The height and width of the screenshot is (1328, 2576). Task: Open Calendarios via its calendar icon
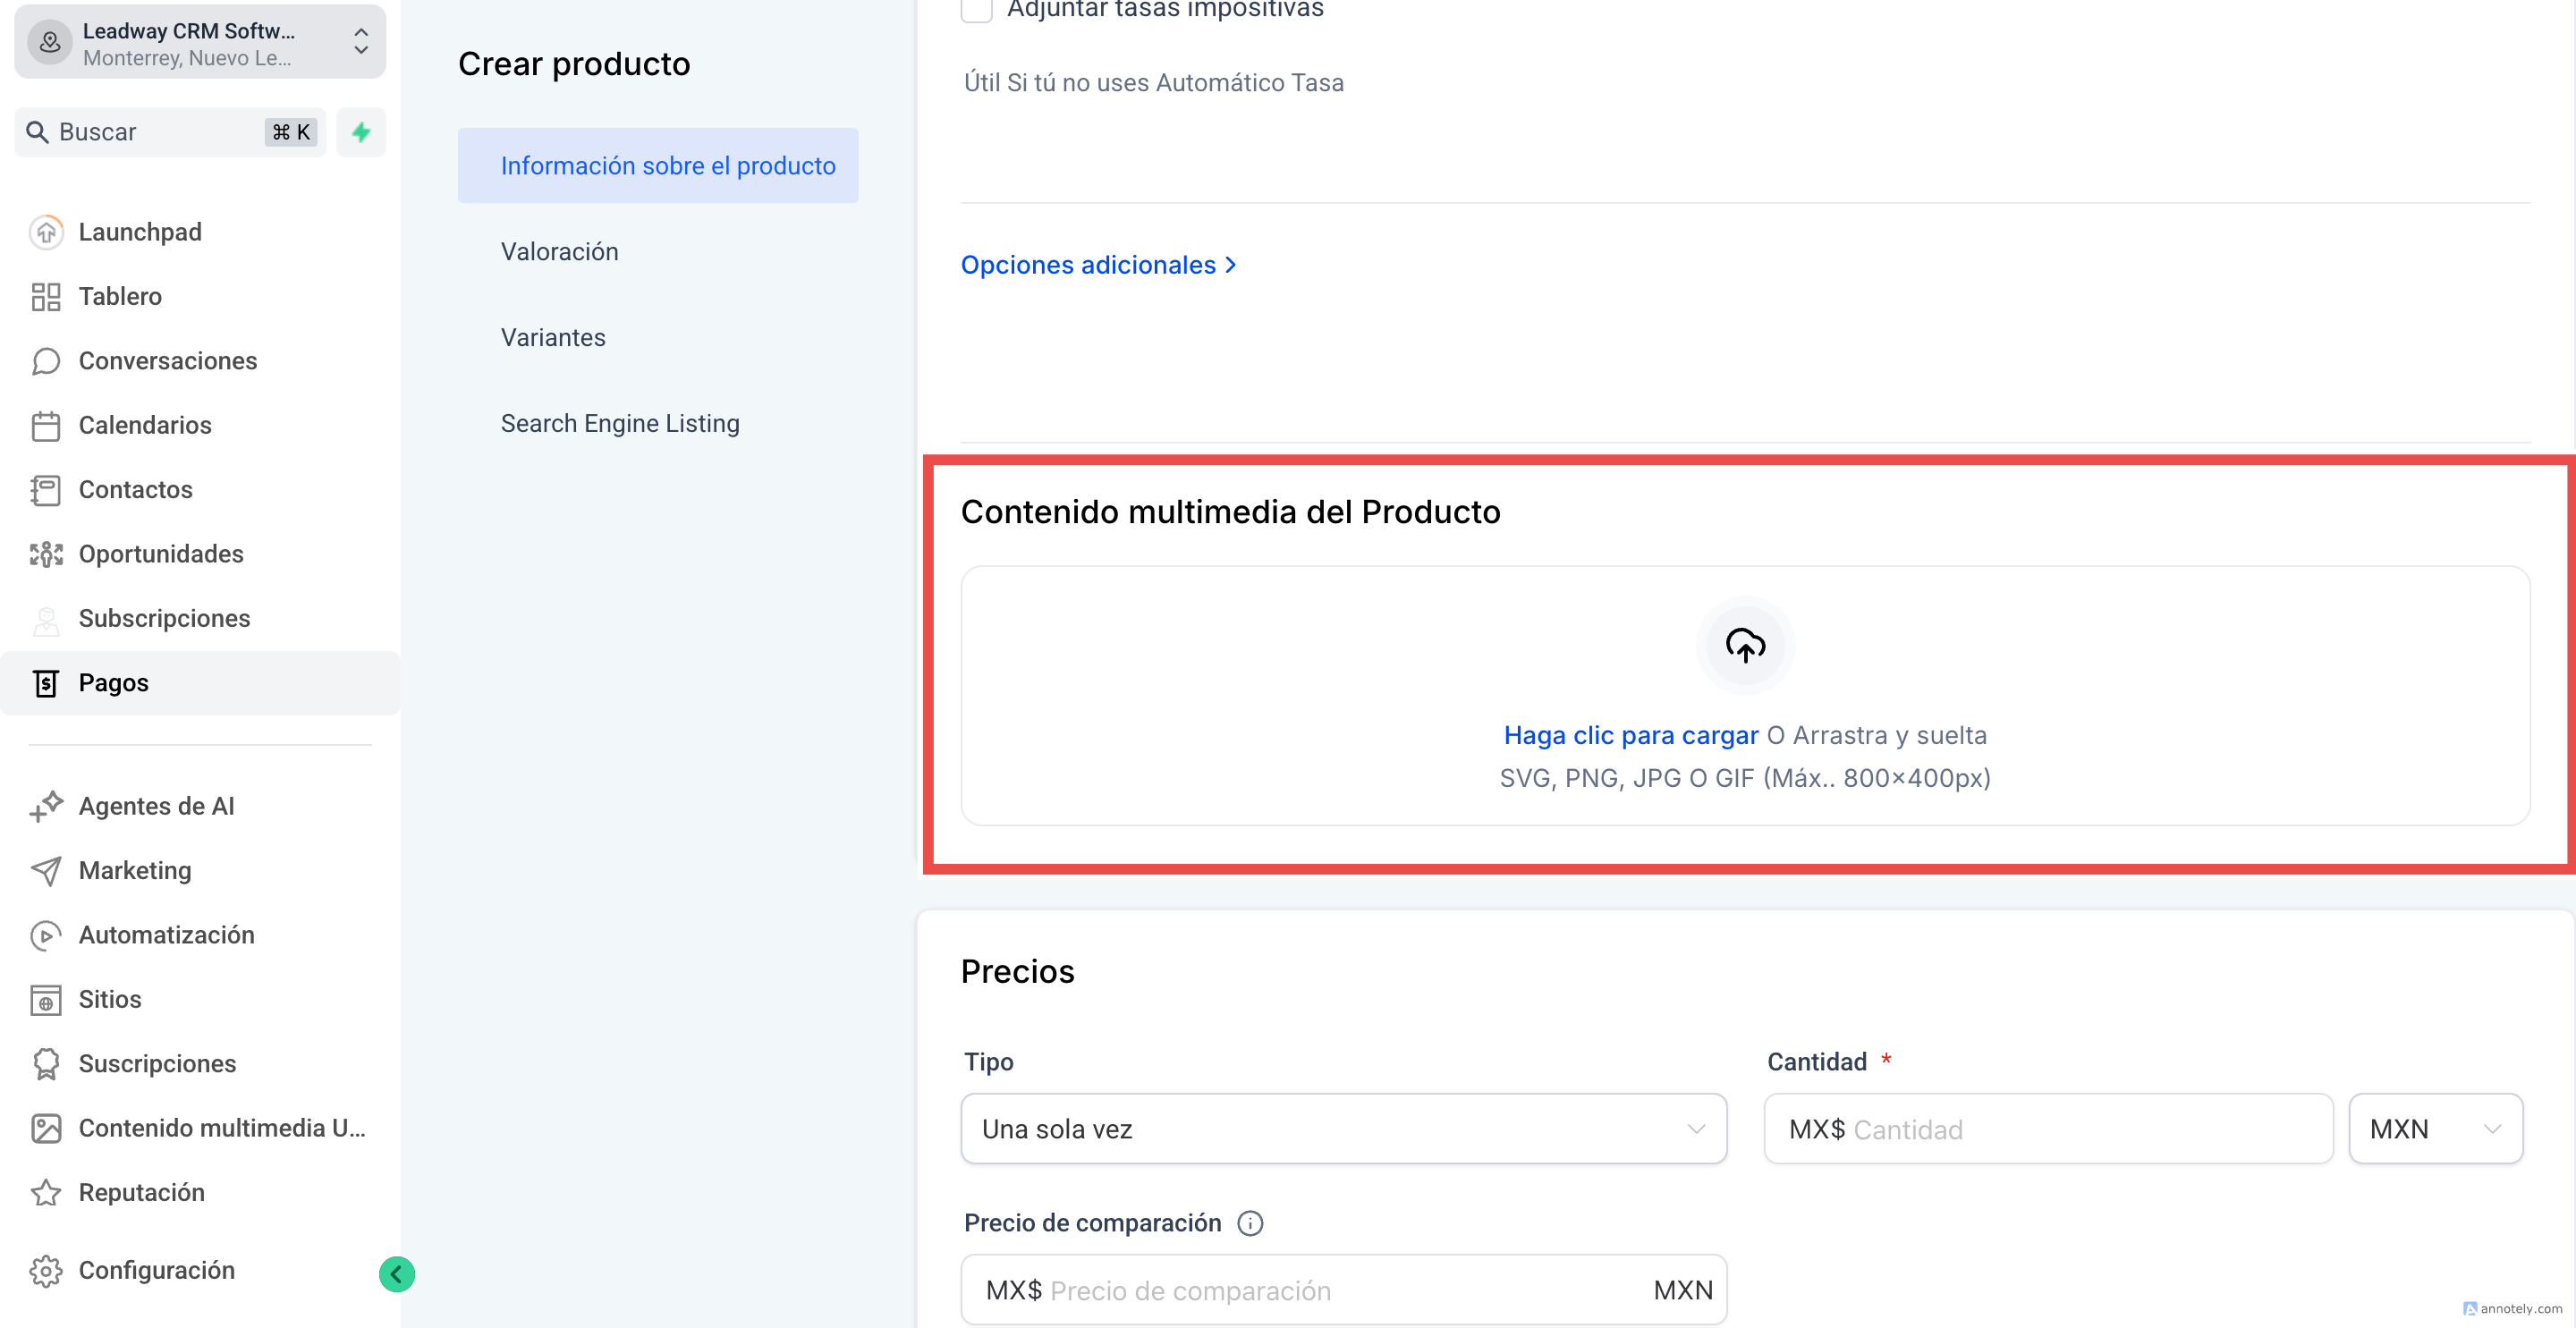coord(46,425)
